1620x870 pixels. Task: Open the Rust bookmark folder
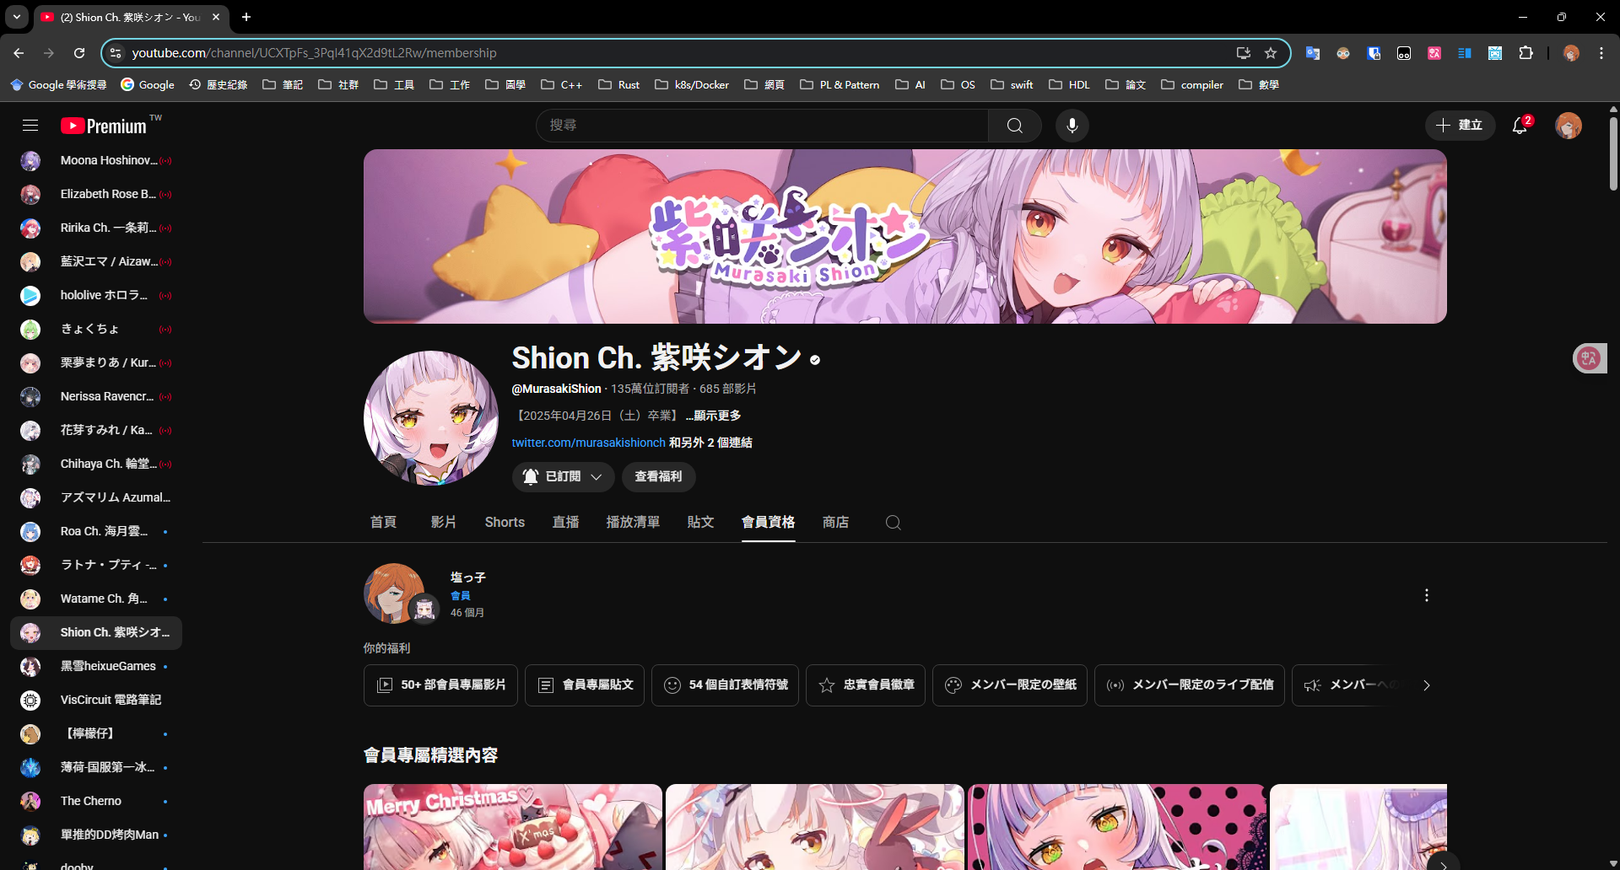(x=618, y=85)
